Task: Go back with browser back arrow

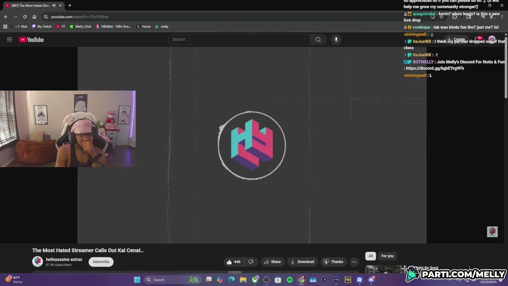Action: [6, 17]
